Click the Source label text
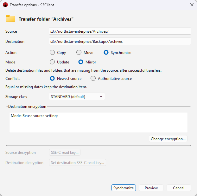197x196 pixels. (x=11, y=31)
